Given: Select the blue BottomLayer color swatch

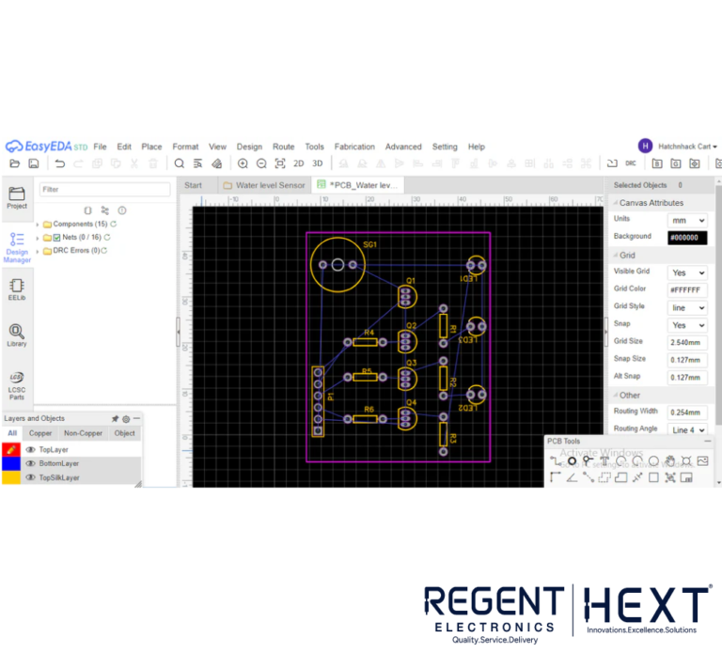Looking at the screenshot, I should click(x=11, y=463).
